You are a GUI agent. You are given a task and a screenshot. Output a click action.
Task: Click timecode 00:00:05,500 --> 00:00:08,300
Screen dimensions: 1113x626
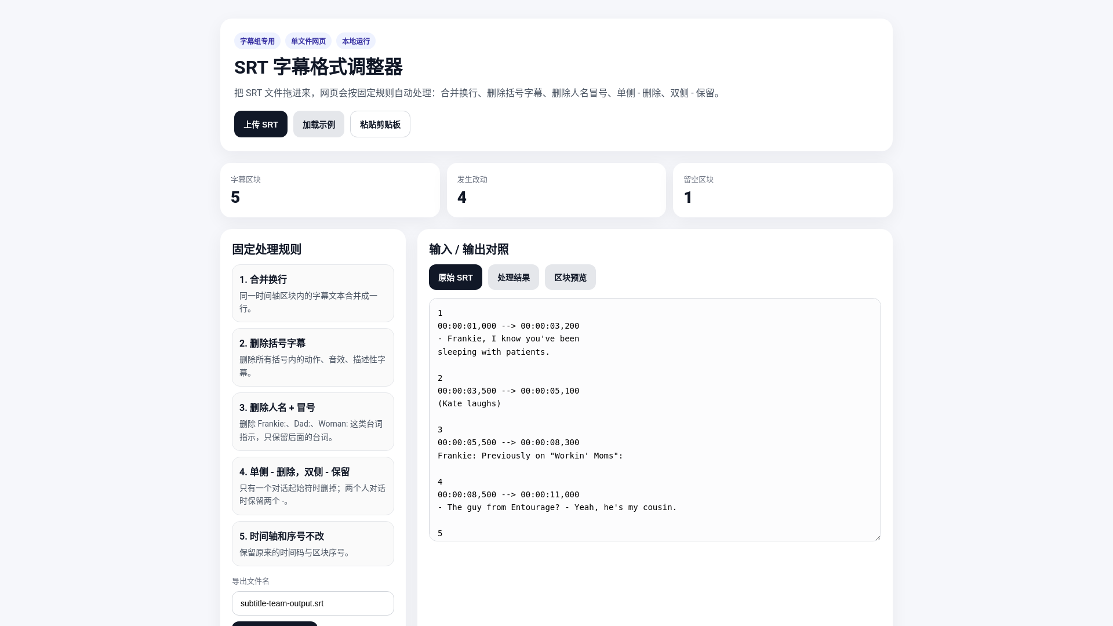tap(508, 442)
